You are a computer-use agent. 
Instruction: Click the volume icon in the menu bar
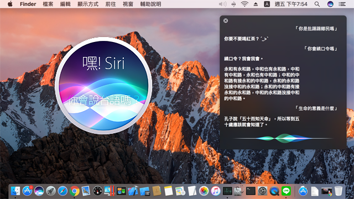(x=222, y=4)
